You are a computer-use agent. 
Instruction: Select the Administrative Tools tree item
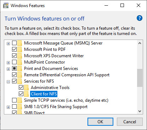click(x=50, y=88)
